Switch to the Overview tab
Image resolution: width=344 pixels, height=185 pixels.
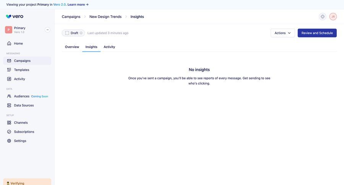tap(72, 47)
